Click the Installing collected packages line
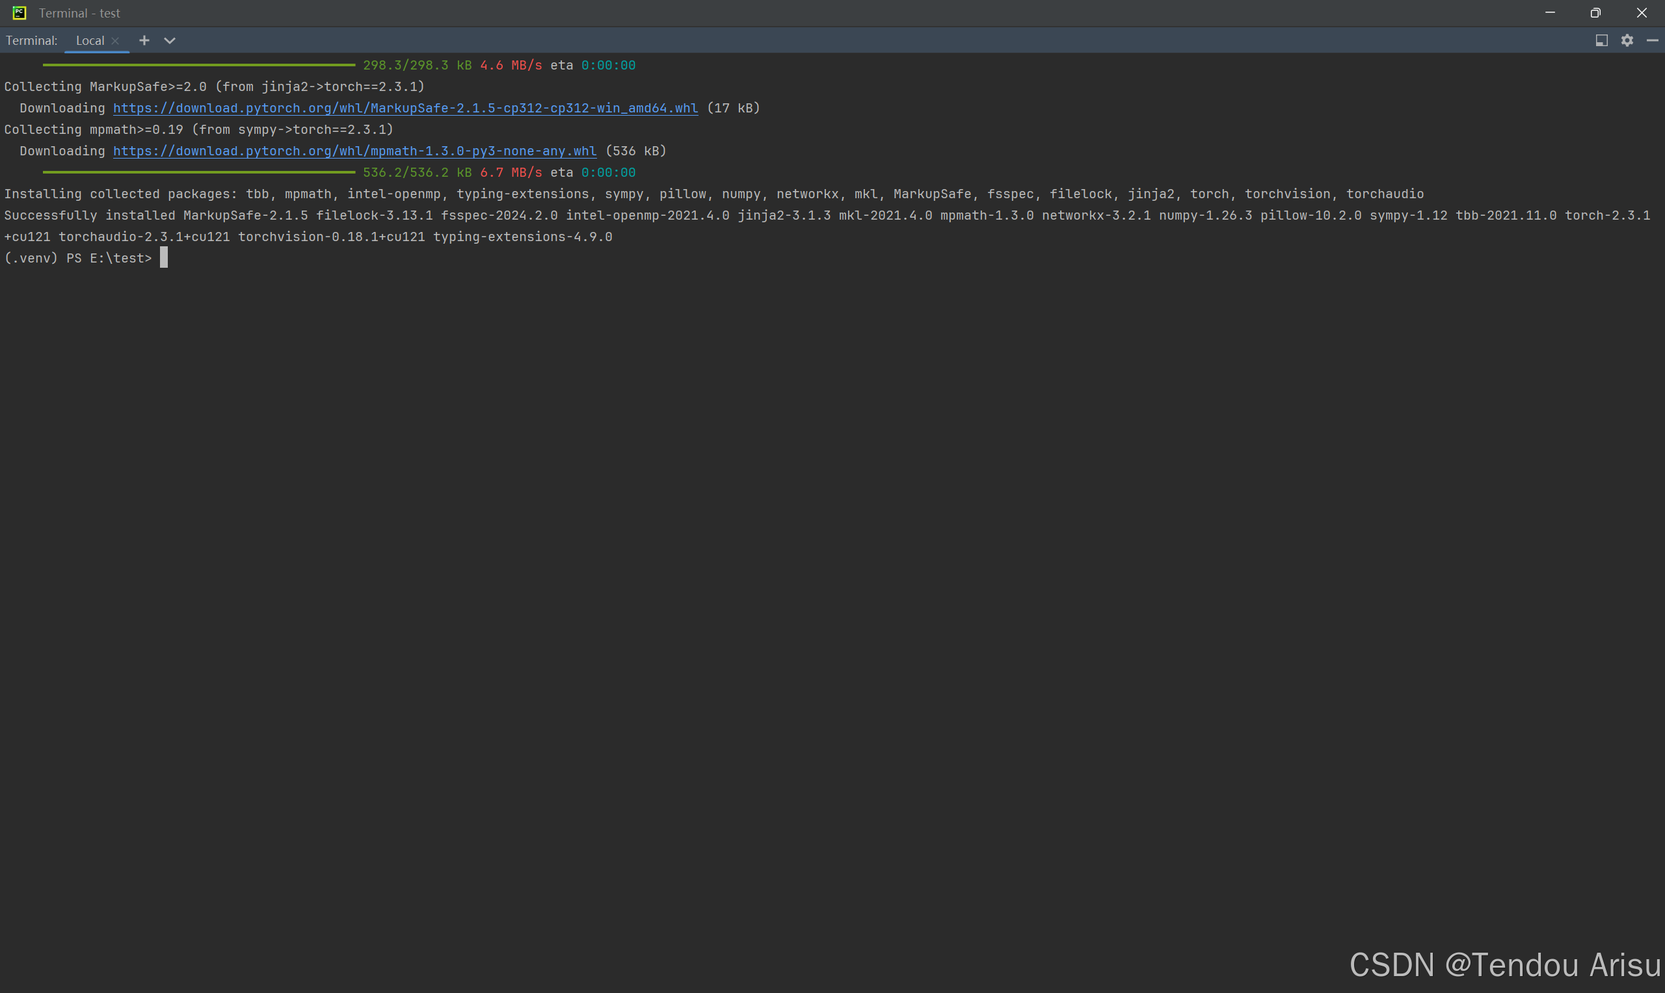 713,194
